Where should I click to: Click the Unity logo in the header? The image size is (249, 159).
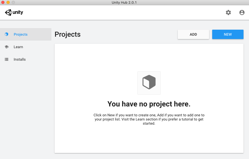coord(14,12)
